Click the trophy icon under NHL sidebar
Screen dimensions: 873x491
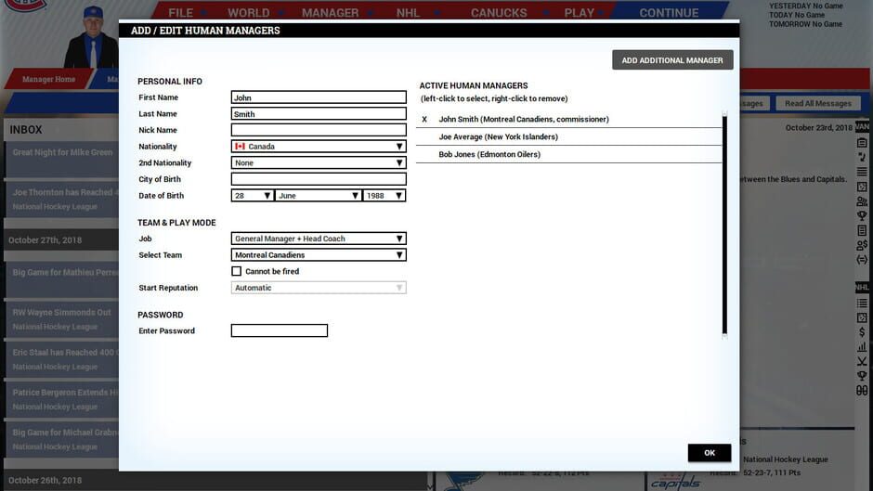click(x=862, y=376)
